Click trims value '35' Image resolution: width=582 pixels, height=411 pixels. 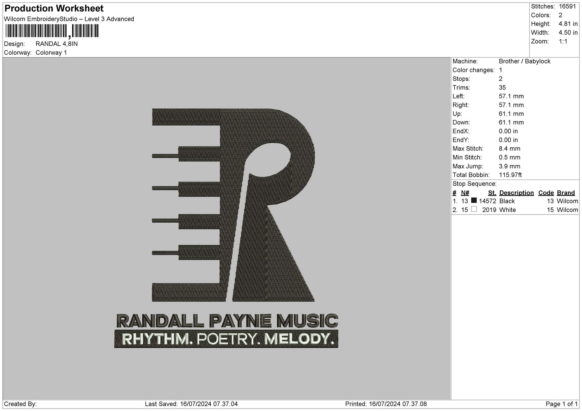(x=502, y=87)
